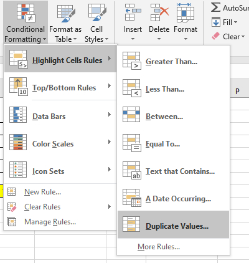Open More Rules at the submenu bottom
This screenshot has width=249, height=263.
coord(159,247)
